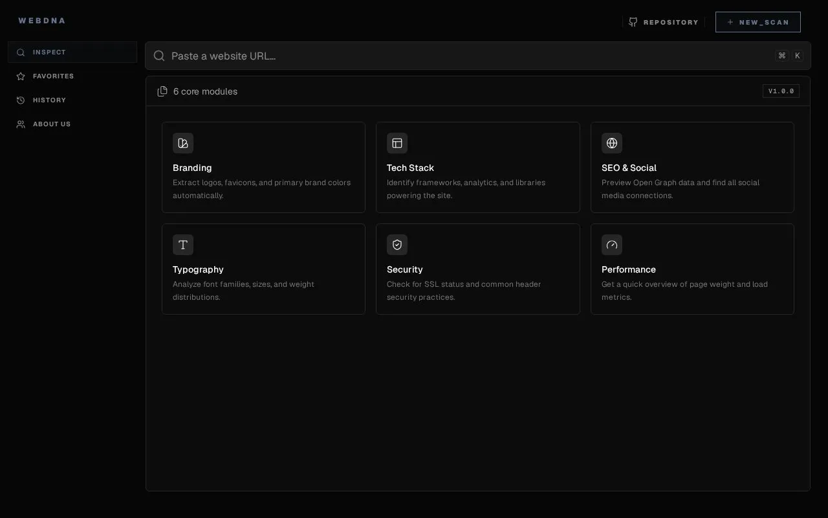This screenshot has width=828, height=518.
Task: Focus the Paste a website URL field
Action: click(478, 56)
